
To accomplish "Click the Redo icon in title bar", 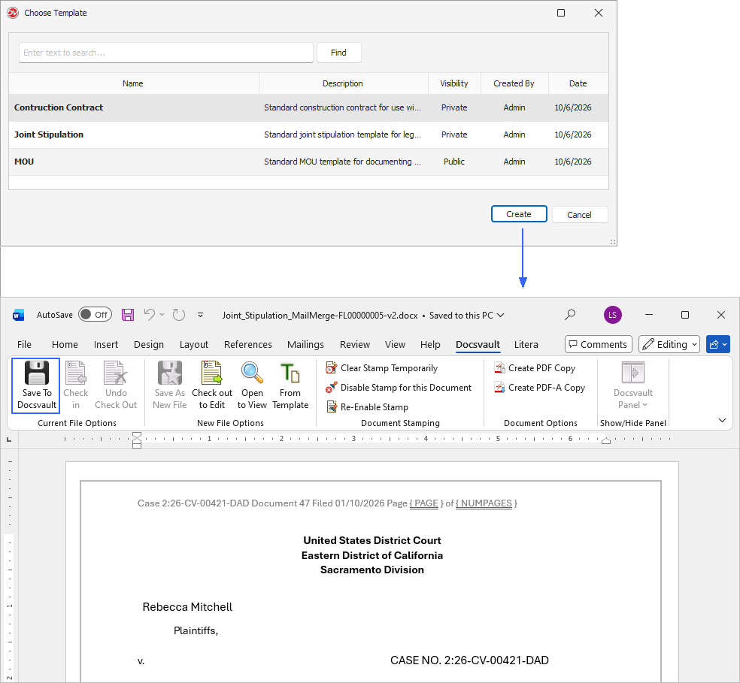I will (179, 315).
